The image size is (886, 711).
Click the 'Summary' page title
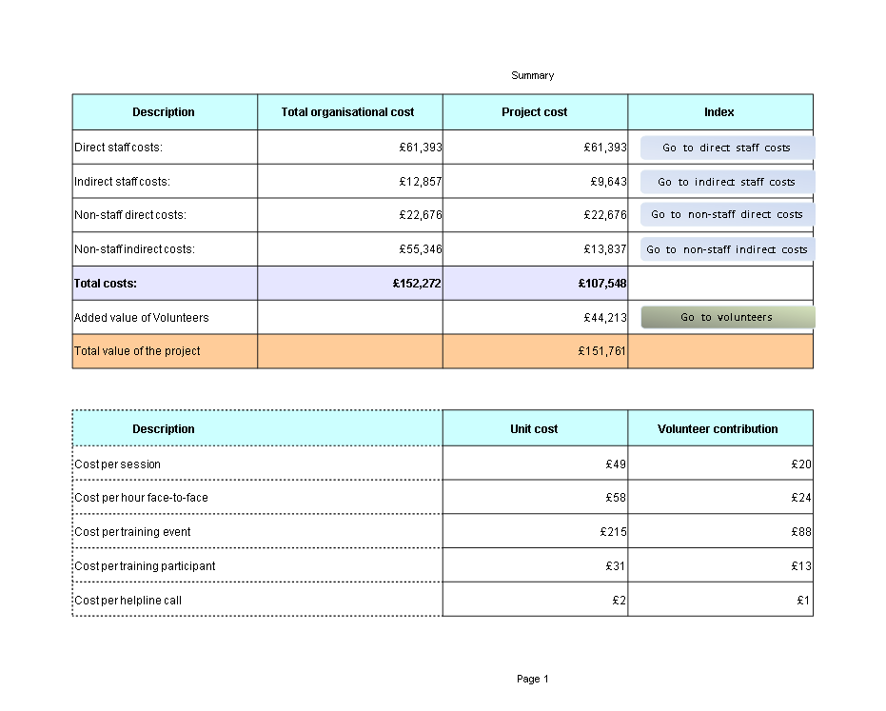[532, 76]
